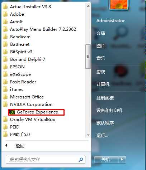Click the Oracle VM VirtualBox folder icon
146x170 pixels.
[x=5, y=120]
